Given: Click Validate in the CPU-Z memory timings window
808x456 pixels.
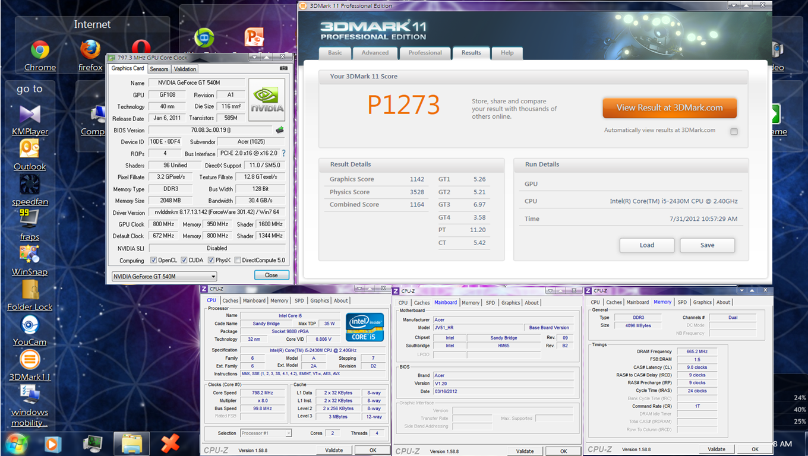Looking at the screenshot, I should click(717, 449).
